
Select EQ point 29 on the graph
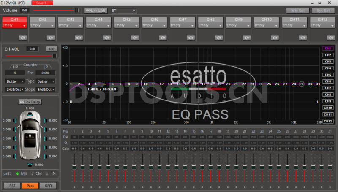coord(302,84)
